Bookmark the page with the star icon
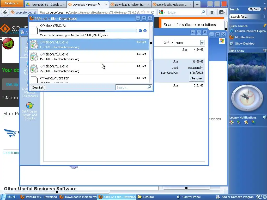 [143, 12]
